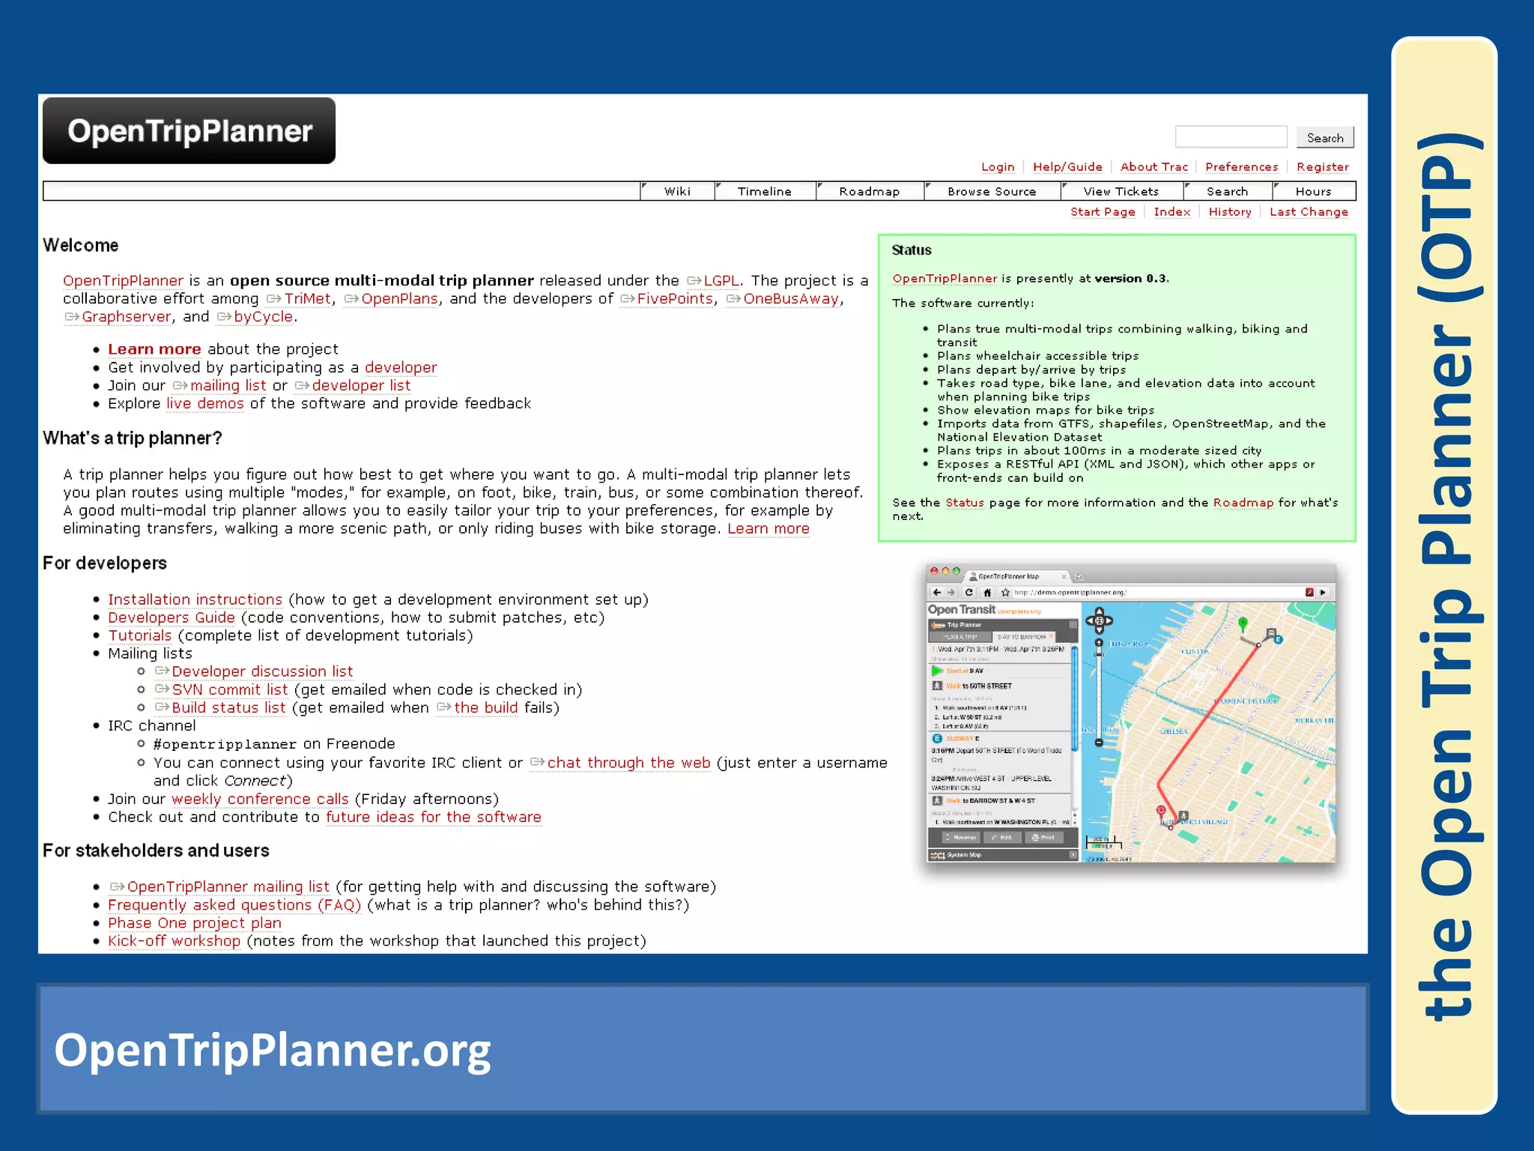This screenshot has height=1151, width=1534.
Task: Click the browser back arrow icon
Action: pyautogui.click(x=937, y=592)
